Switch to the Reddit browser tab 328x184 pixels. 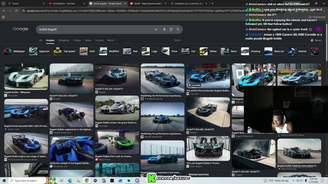click(x=148, y=4)
